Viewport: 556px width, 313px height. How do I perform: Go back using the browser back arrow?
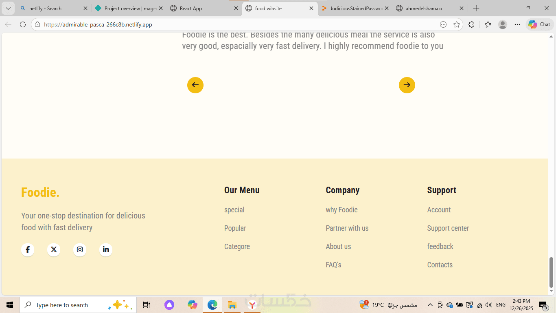(x=8, y=24)
